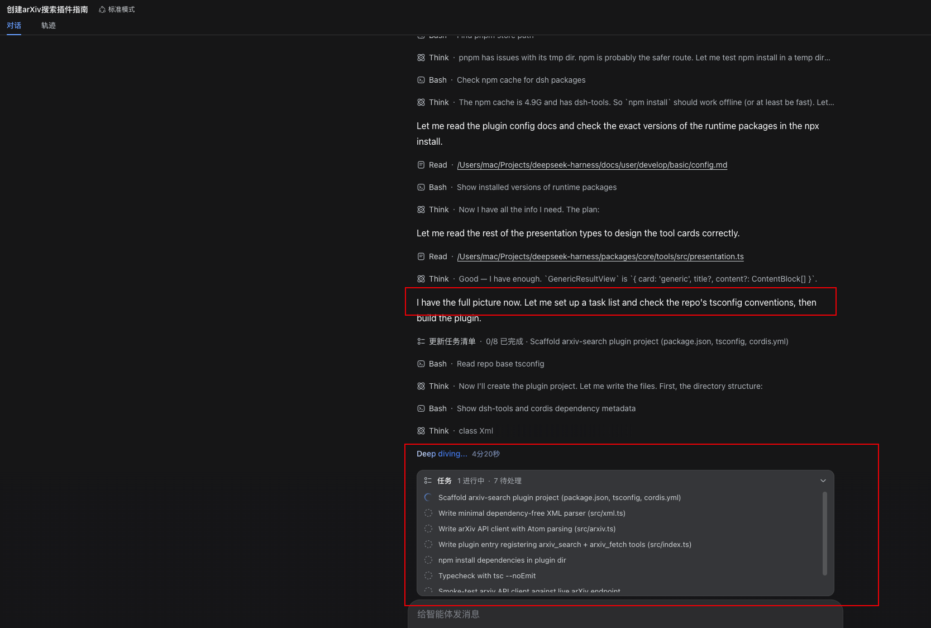Click Read icon beside the presentation.ts path
The width and height of the screenshot is (931, 628).
click(421, 256)
